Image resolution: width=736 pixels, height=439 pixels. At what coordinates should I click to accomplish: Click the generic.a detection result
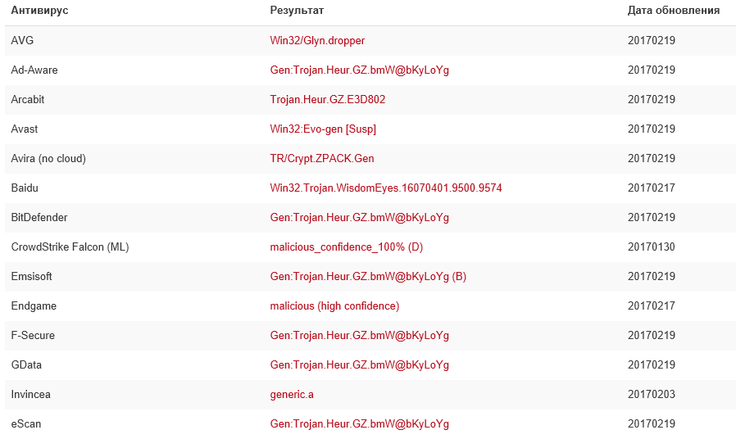pos(292,394)
